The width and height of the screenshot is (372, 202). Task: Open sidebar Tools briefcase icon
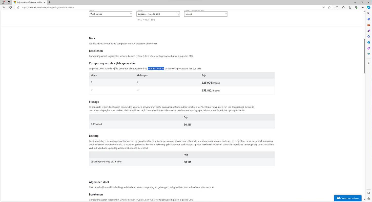tap(369, 25)
